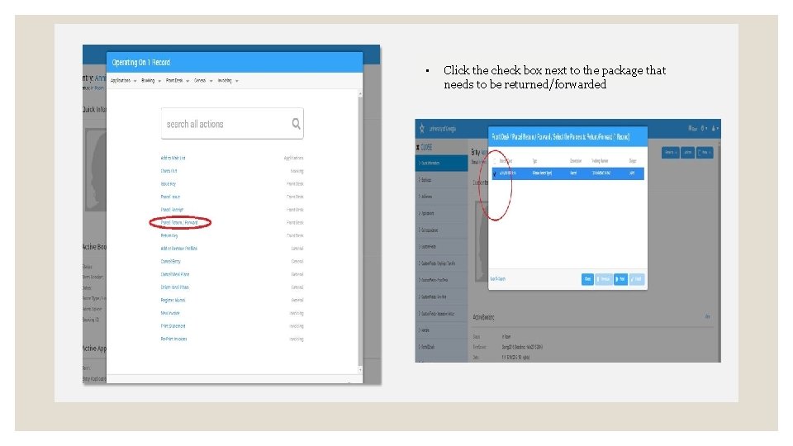Click the Add to Wait List action

click(173, 159)
